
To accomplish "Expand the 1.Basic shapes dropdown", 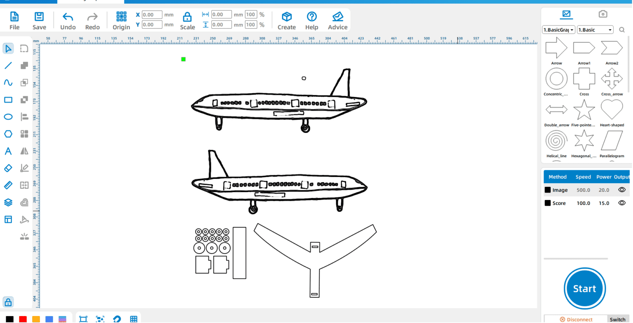I will coord(595,30).
